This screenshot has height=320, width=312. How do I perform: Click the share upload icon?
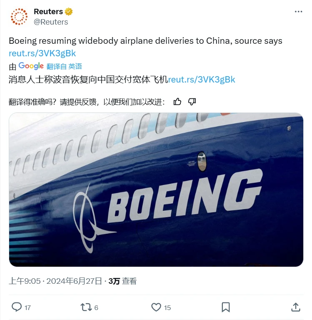tap(295, 307)
